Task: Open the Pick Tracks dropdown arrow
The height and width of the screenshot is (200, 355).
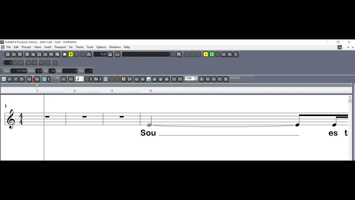Action: (x=100, y=79)
